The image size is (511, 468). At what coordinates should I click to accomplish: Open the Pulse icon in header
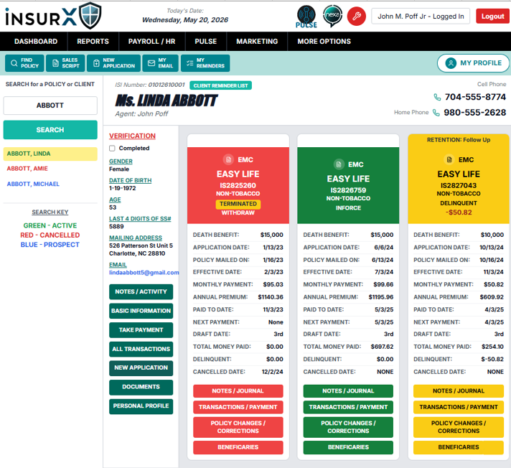(x=306, y=17)
